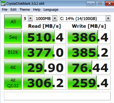Open the Edit menu
The image size is (114, 103).
click(13, 10)
